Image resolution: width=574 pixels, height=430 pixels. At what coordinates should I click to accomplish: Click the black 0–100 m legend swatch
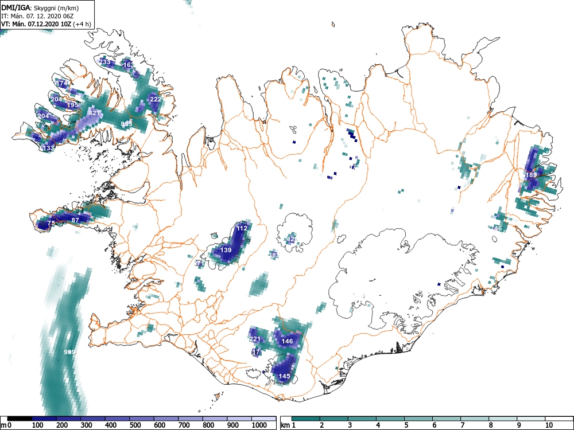click(x=20, y=419)
